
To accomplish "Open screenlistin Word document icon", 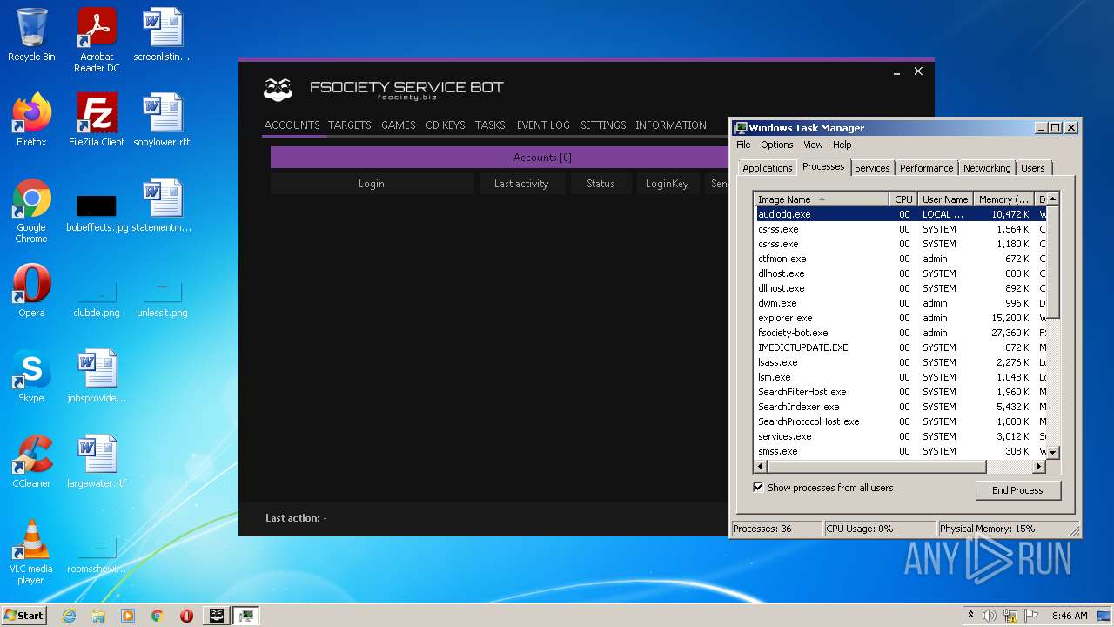I will click(162, 35).
